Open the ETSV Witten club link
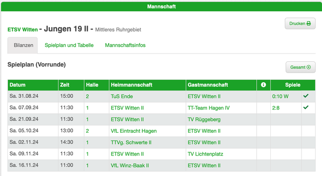Screen dimensions: 322x176 [x=22, y=30]
